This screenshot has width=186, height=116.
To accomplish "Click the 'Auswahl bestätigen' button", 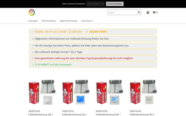I will [x=115, y=4].
